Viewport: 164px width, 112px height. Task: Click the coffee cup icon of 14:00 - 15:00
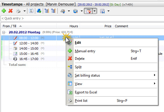point(15,48)
